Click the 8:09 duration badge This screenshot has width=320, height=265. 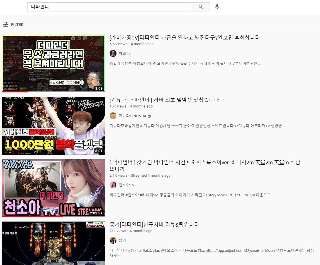pyautogui.click(x=99, y=88)
